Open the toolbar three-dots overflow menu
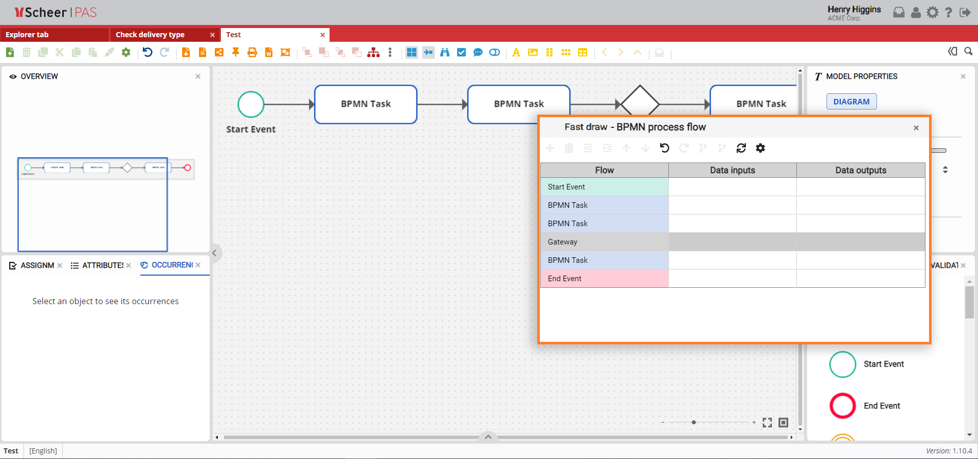Image resolution: width=978 pixels, height=459 pixels. point(390,52)
